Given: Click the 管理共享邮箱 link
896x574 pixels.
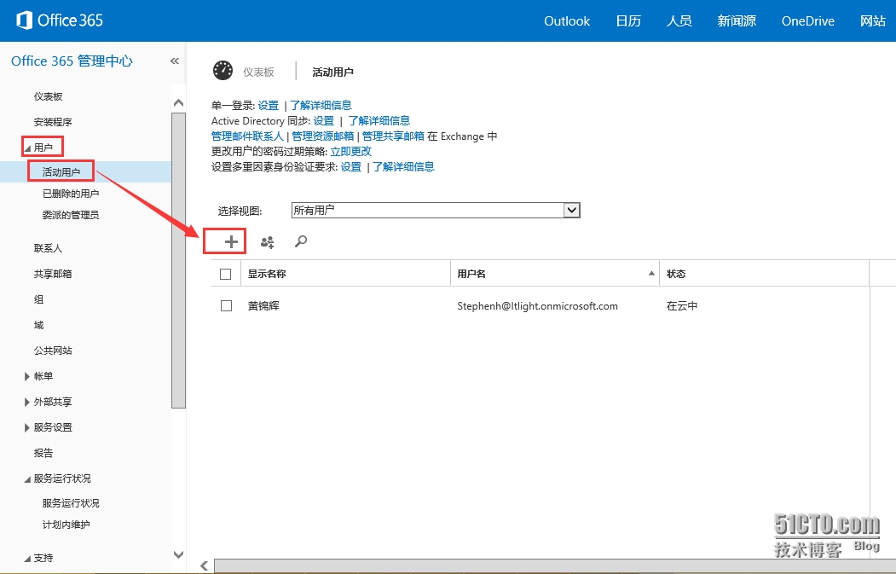Looking at the screenshot, I should click(393, 136).
